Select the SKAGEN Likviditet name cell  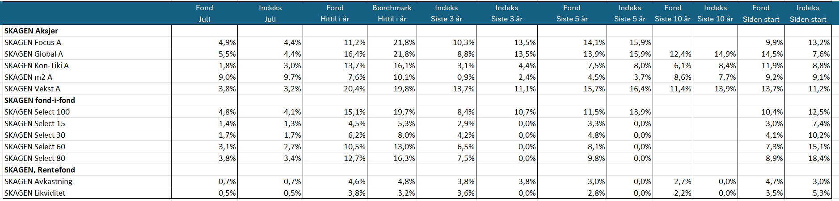coord(35,193)
